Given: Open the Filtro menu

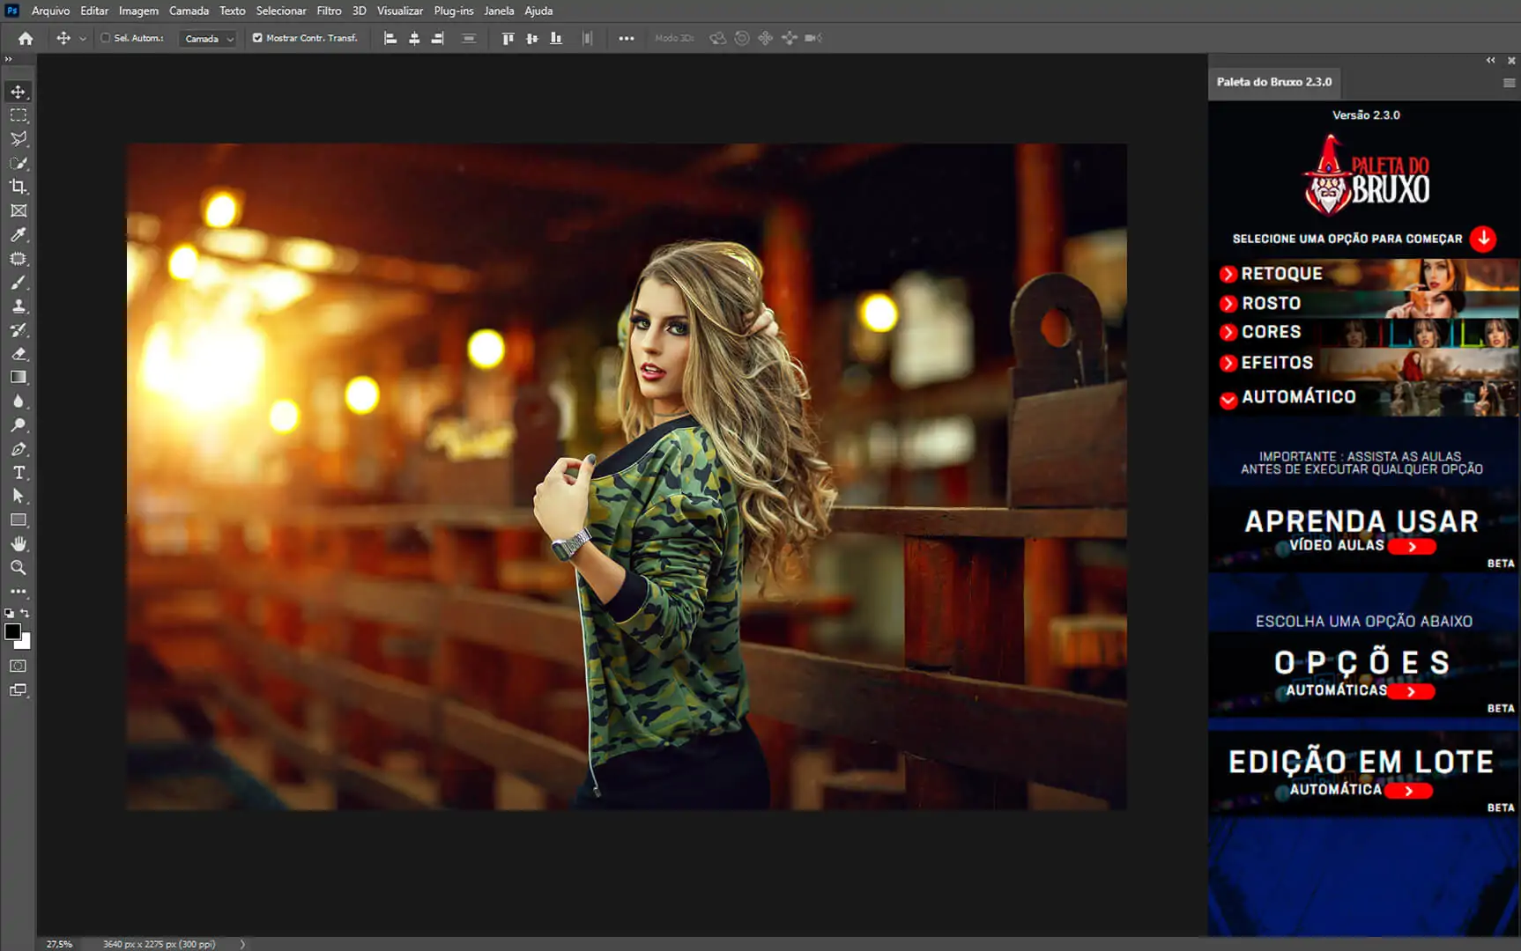Looking at the screenshot, I should 329,11.
